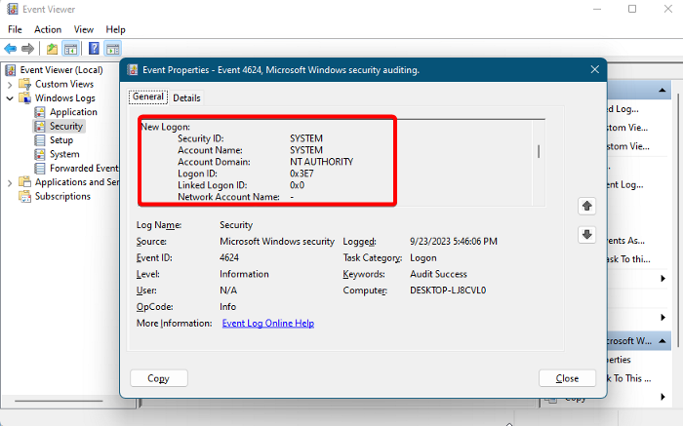Click the console tree horizontal scrollbar

coord(59,401)
